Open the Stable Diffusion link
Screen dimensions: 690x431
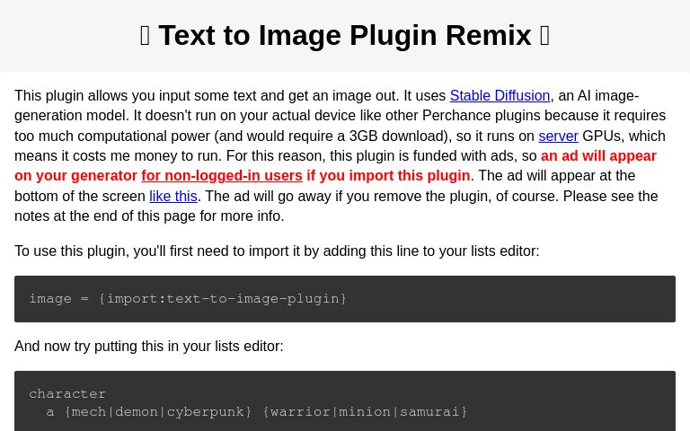coord(500,96)
